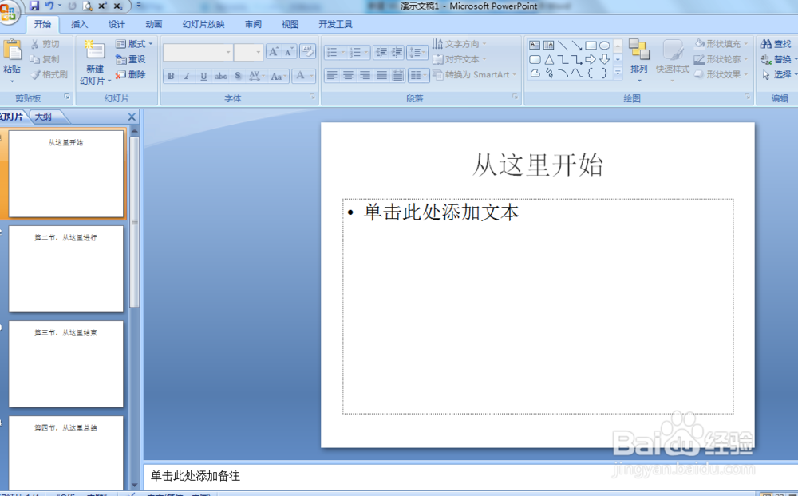Click the Office button logo
This screenshot has height=496, width=798.
click(x=8, y=11)
